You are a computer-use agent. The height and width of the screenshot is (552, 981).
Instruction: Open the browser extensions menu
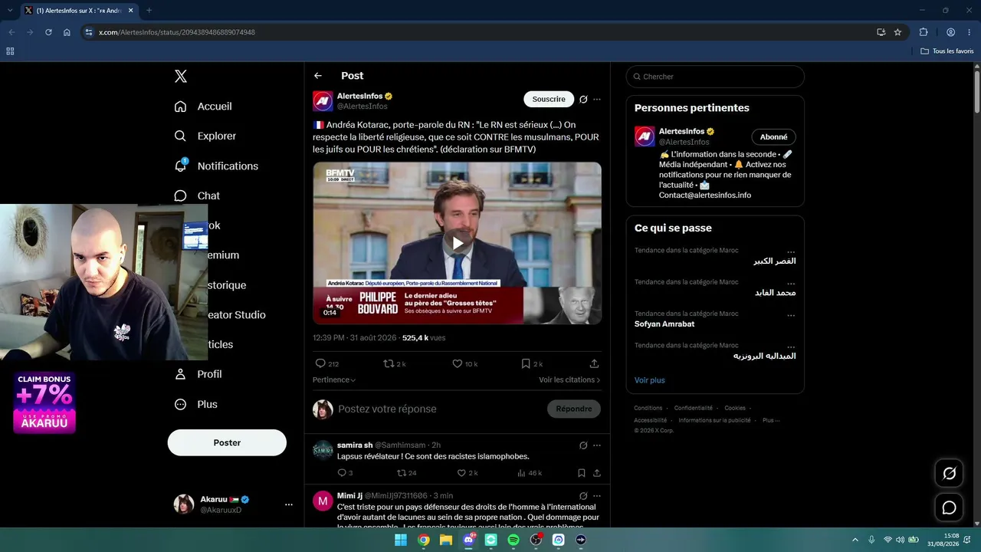coord(924,32)
